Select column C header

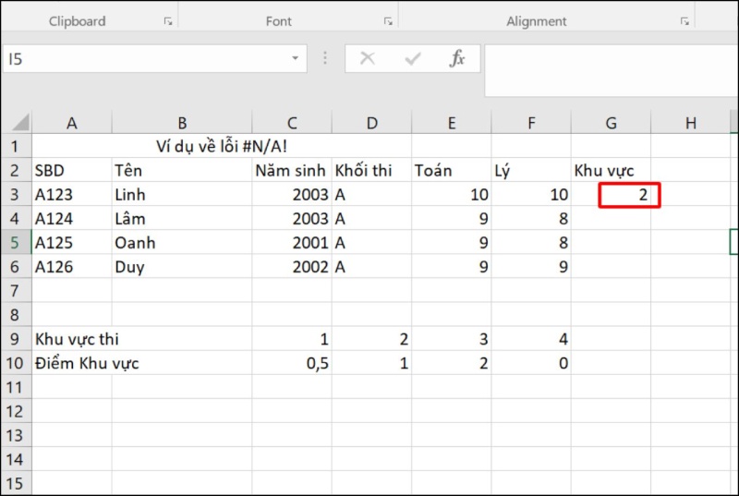pos(292,123)
